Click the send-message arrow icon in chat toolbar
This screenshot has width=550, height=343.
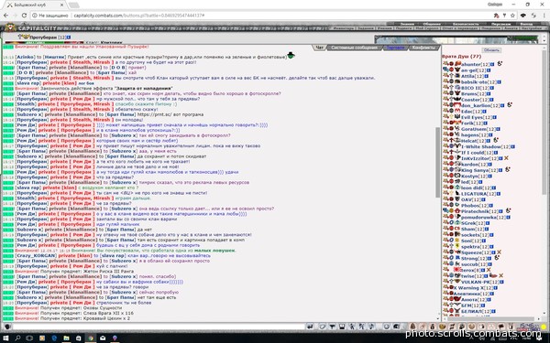click(x=310, y=327)
